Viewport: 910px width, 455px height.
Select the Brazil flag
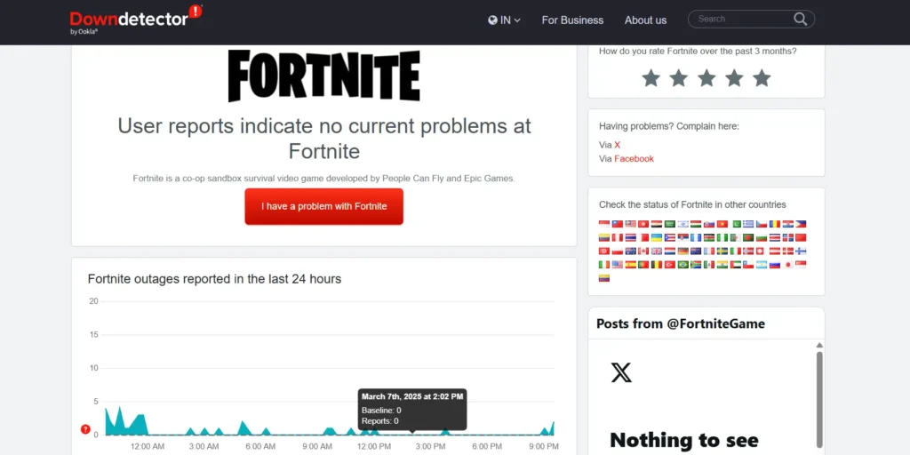pyautogui.click(x=683, y=265)
